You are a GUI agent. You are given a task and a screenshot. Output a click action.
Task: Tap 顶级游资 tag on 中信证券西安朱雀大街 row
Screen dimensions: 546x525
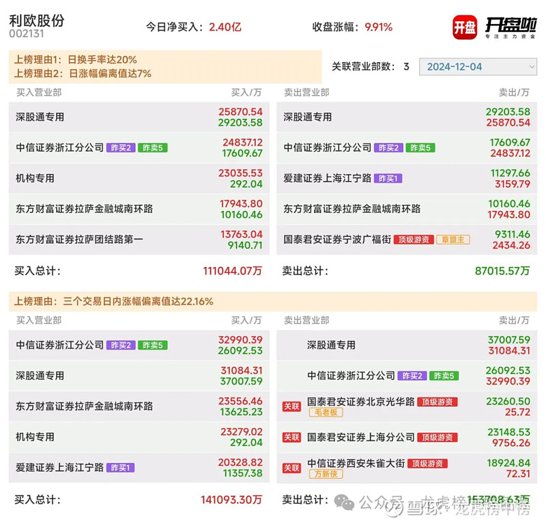(428, 464)
